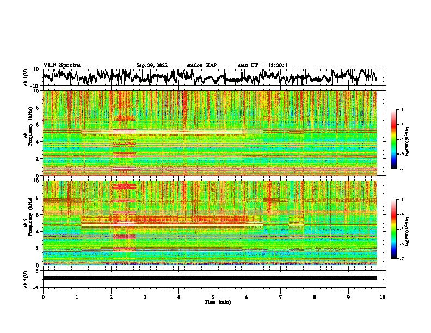Click the color scale bar beside ch.2 spectrogram
This screenshot has height=333, width=431.
coord(393,229)
